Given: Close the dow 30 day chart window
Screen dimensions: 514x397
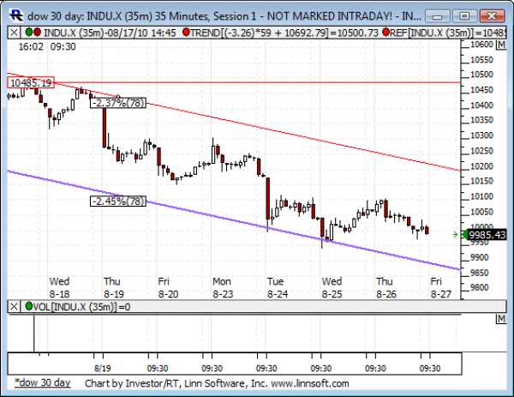Looking at the screenshot, I should tap(492, 15).
